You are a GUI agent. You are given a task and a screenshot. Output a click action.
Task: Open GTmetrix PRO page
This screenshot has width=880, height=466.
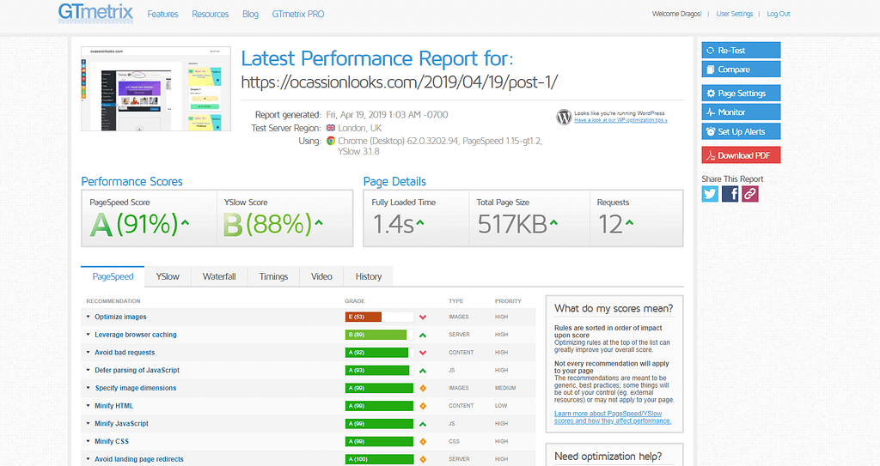click(298, 14)
